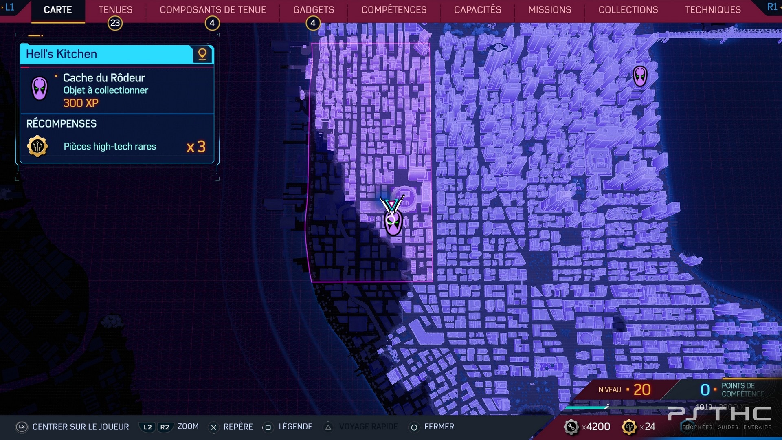This screenshot has height=440, width=782.
Task: Click the R2 zoom button icon
Action: (165, 427)
